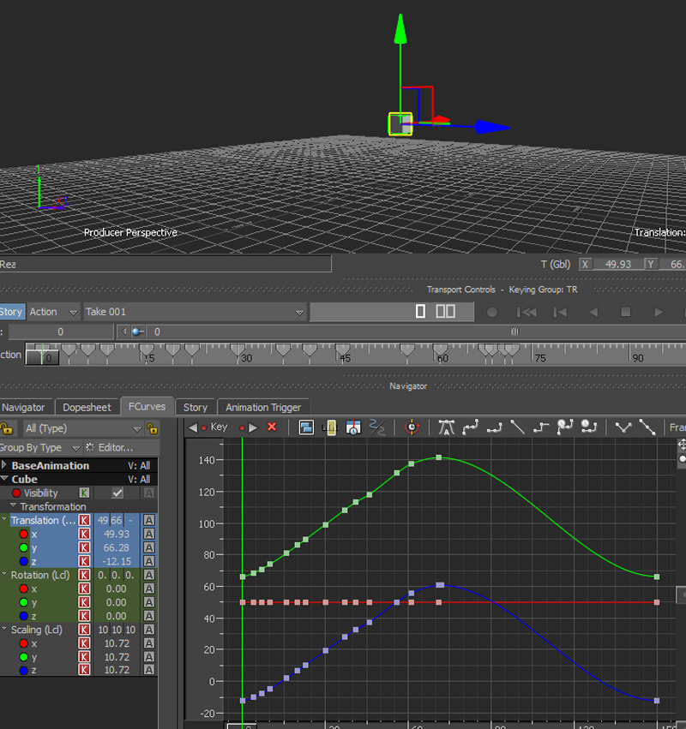Screen dimensions: 686x729
Task: Click the zoom bar grip handle
Action: pyautogui.click(x=514, y=332)
